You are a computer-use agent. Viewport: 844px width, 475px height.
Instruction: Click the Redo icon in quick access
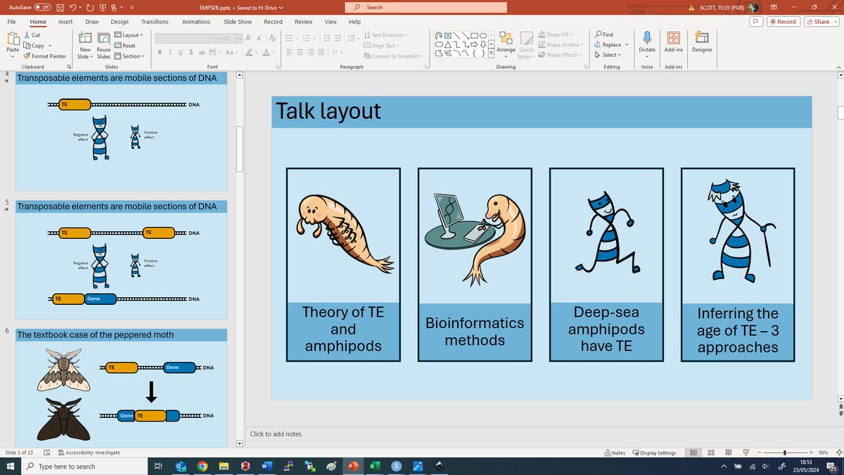point(89,7)
